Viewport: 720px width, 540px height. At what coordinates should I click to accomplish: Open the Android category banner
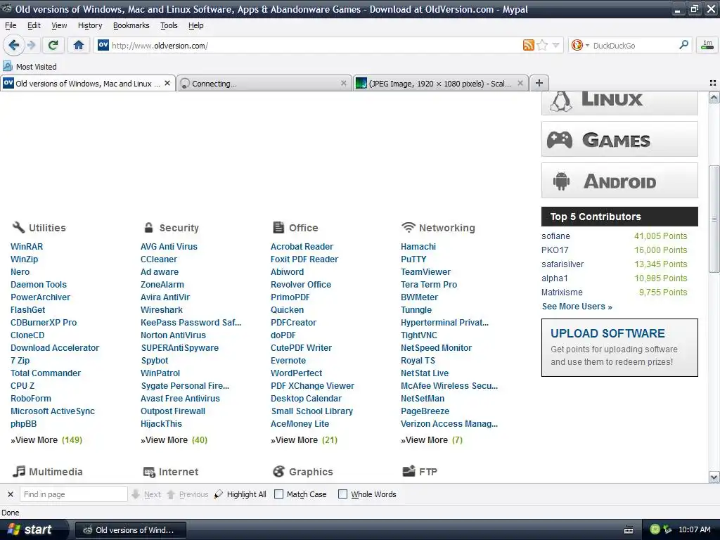click(619, 181)
